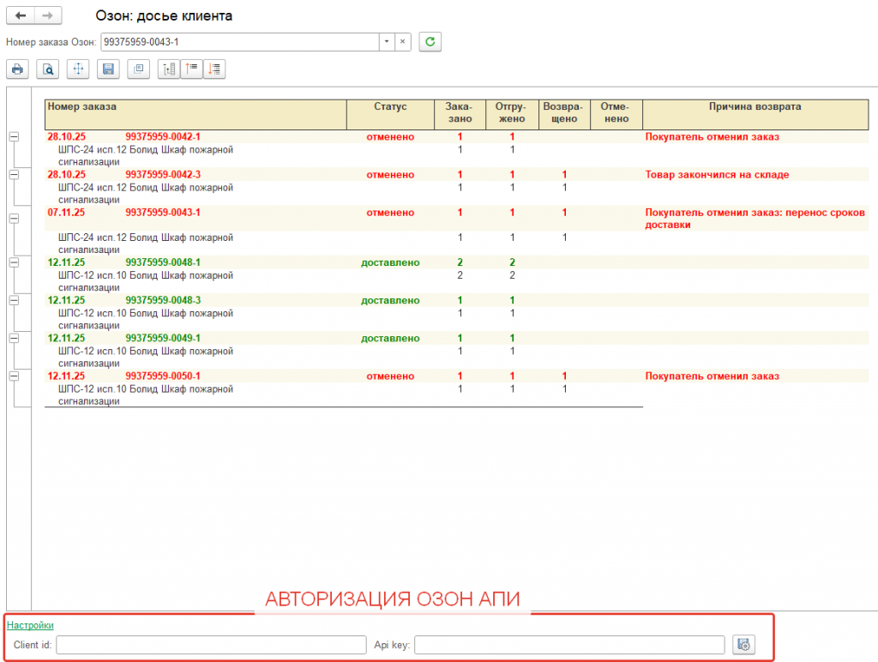Collapse the group for order 99375959-0048-3
The height and width of the screenshot is (662, 878).
(x=14, y=301)
